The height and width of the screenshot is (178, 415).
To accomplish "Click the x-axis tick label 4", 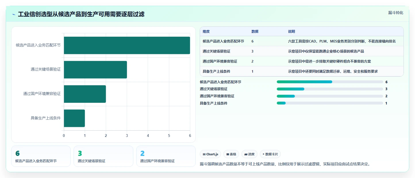I will (148, 136).
